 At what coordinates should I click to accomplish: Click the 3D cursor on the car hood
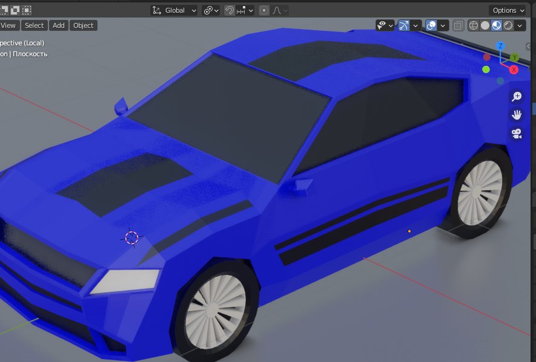click(131, 238)
